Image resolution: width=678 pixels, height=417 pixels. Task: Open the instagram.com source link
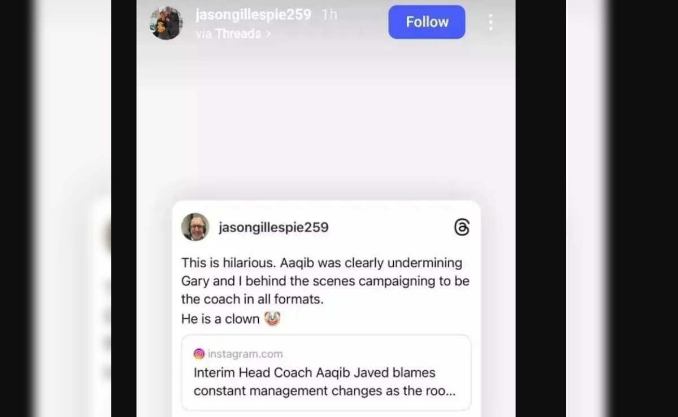tap(245, 354)
